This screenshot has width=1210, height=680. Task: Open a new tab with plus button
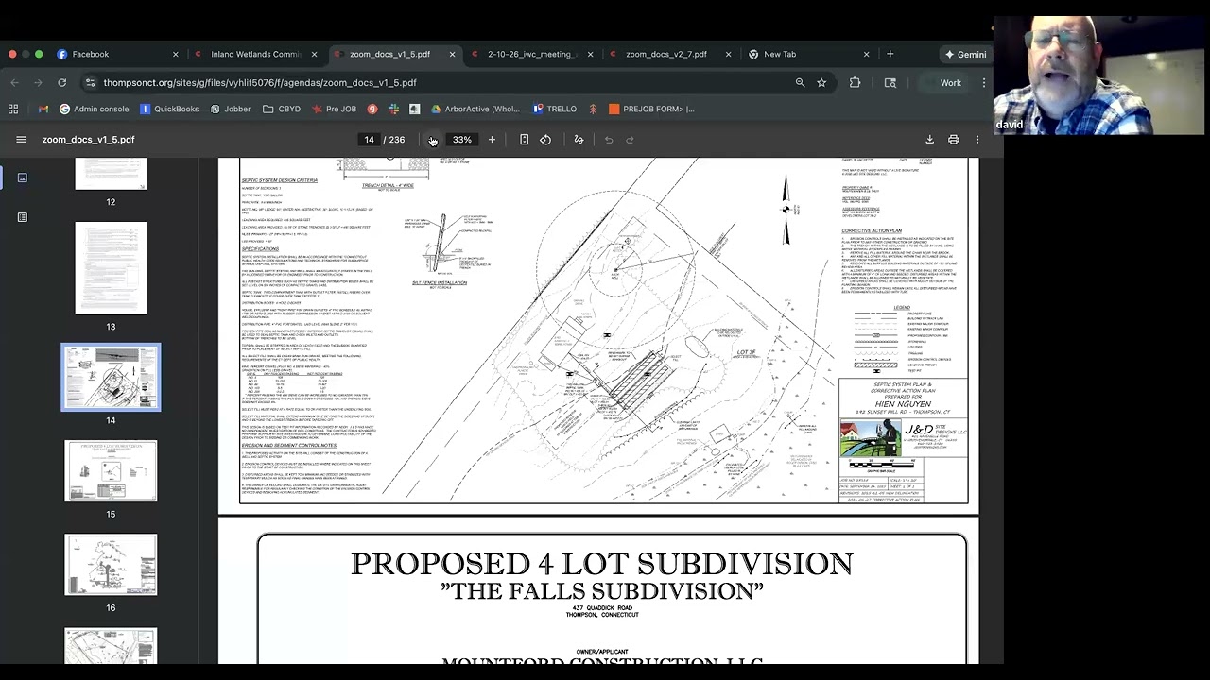pos(890,54)
